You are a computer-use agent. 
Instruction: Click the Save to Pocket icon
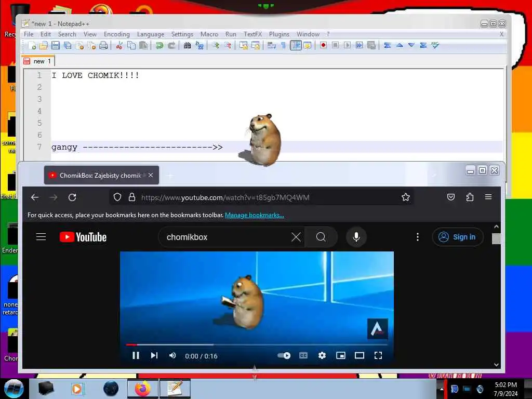(x=450, y=197)
